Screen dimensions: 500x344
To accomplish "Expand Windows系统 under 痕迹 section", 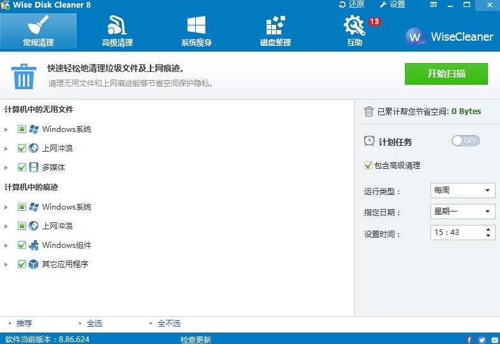I will tap(6, 207).
